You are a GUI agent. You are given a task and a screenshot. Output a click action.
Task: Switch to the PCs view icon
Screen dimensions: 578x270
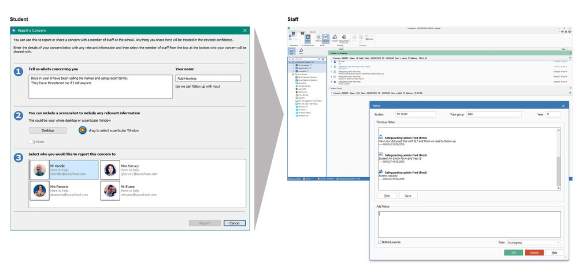(291, 51)
